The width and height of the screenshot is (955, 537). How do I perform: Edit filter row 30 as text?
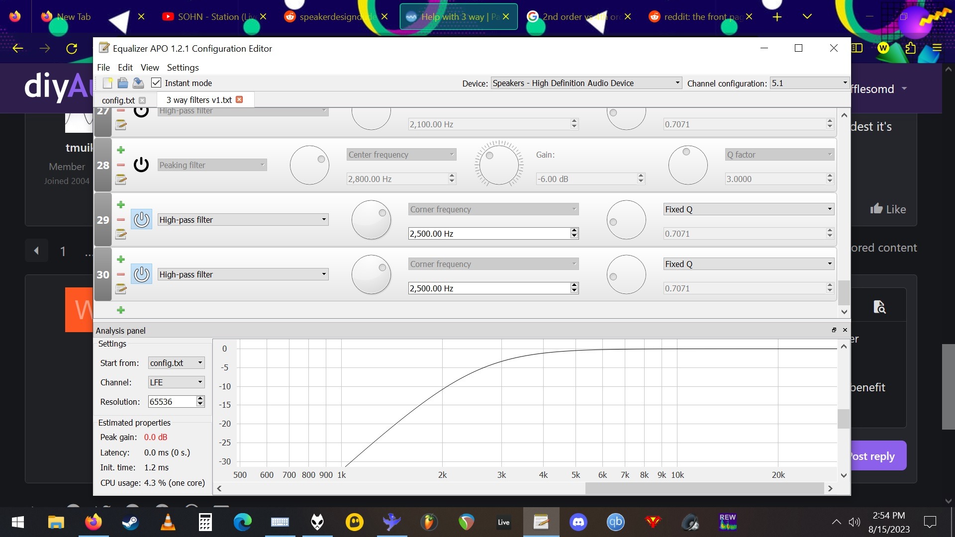(x=121, y=288)
